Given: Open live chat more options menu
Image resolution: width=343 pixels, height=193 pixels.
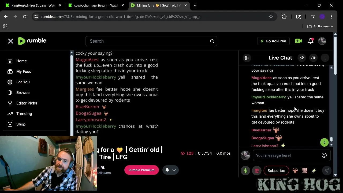Looking at the screenshot, I should (325, 58).
